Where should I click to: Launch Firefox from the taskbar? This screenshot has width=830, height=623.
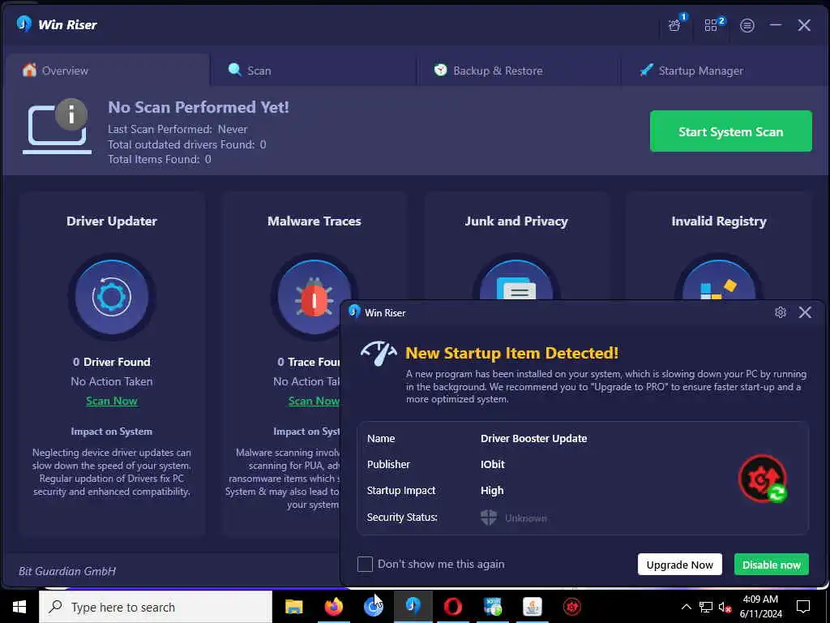pos(333,607)
